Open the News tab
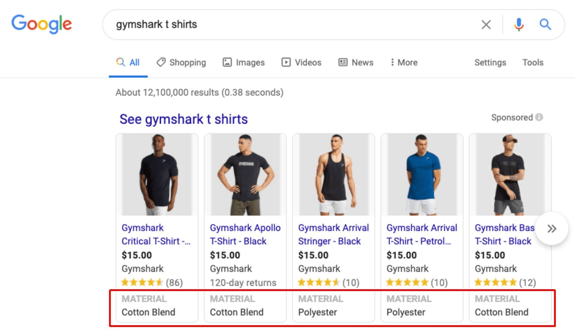Viewport: 575px width, 330px height. tap(356, 62)
